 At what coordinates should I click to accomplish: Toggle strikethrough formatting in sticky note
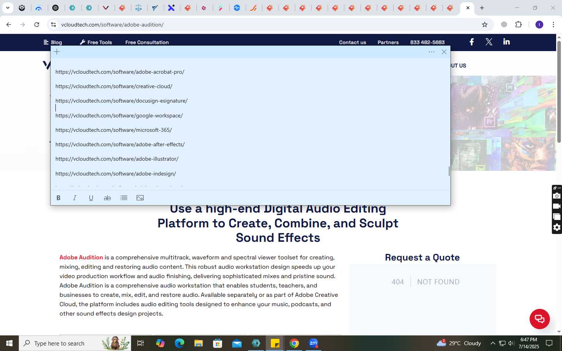click(x=107, y=198)
